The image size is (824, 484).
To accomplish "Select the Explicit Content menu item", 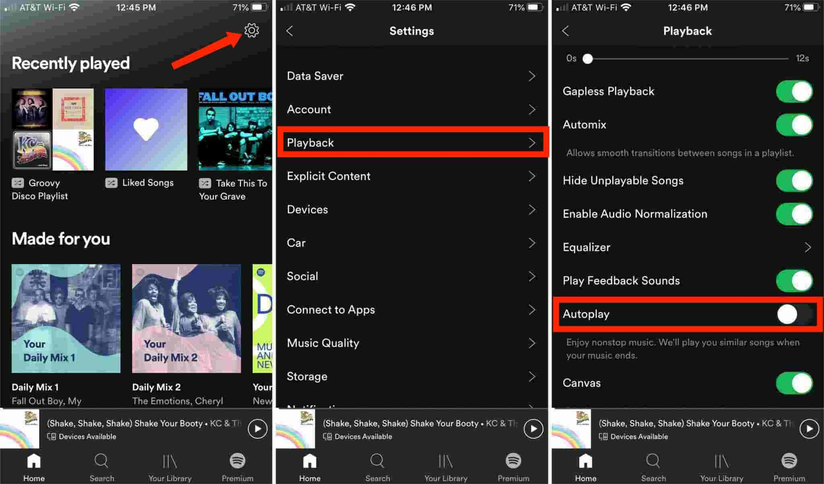I will point(412,176).
